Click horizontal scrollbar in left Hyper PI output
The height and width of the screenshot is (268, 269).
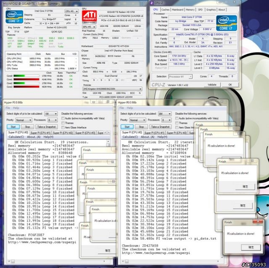pos(57,261)
